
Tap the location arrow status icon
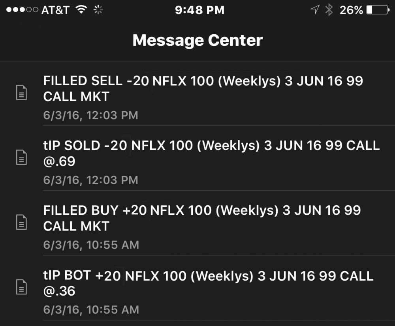(315, 10)
